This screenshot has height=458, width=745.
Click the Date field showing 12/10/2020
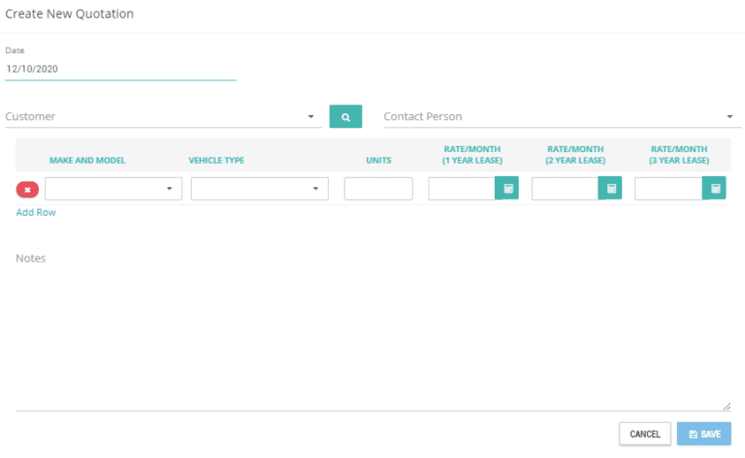click(x=120, y=70)
